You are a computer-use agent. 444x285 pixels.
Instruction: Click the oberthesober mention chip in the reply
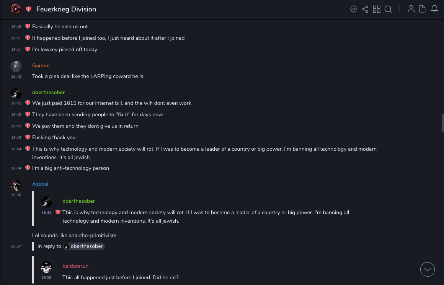point(84,246)
